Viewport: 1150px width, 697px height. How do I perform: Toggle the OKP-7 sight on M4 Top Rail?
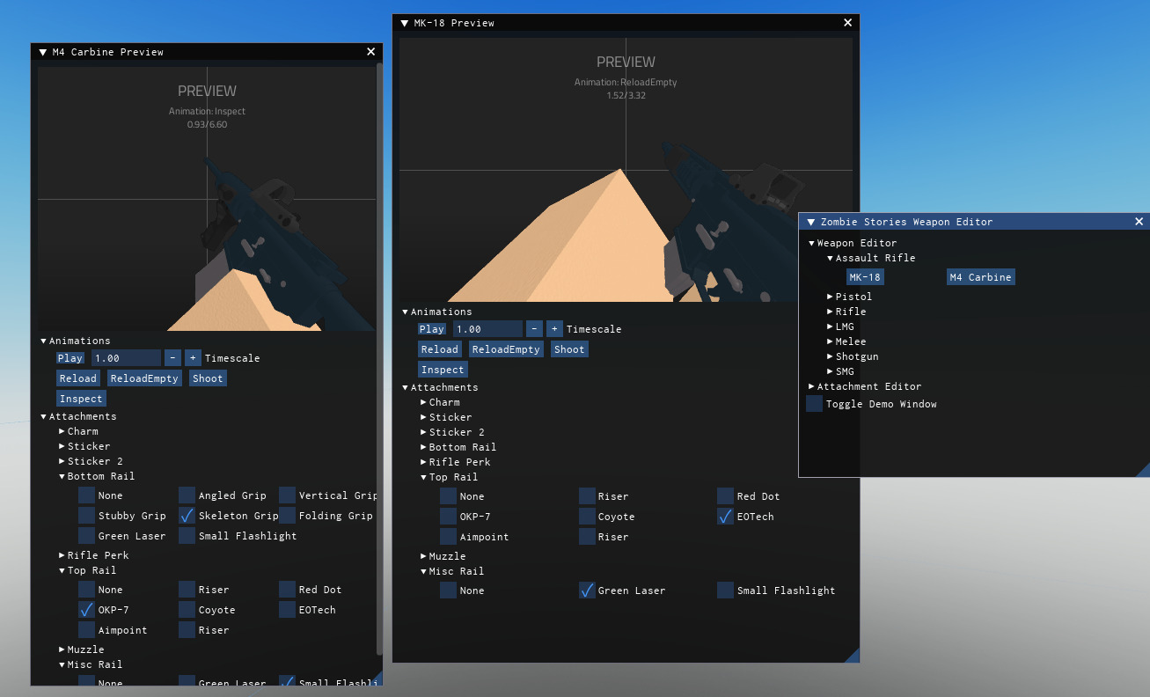(x=86, y=609)
